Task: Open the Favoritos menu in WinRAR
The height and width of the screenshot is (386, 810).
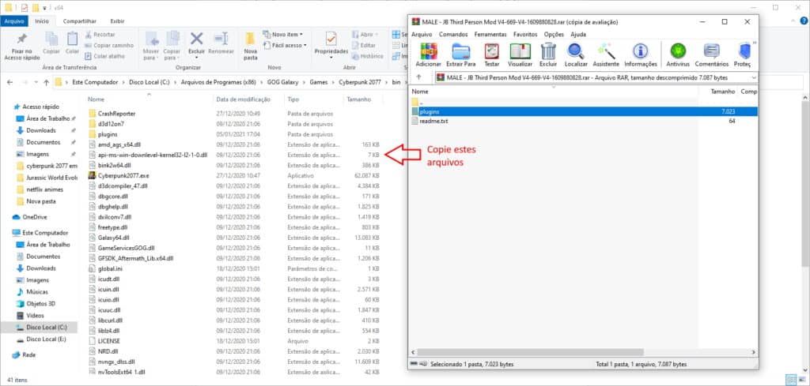Action: pyautogui.click(x=525, y=34)
